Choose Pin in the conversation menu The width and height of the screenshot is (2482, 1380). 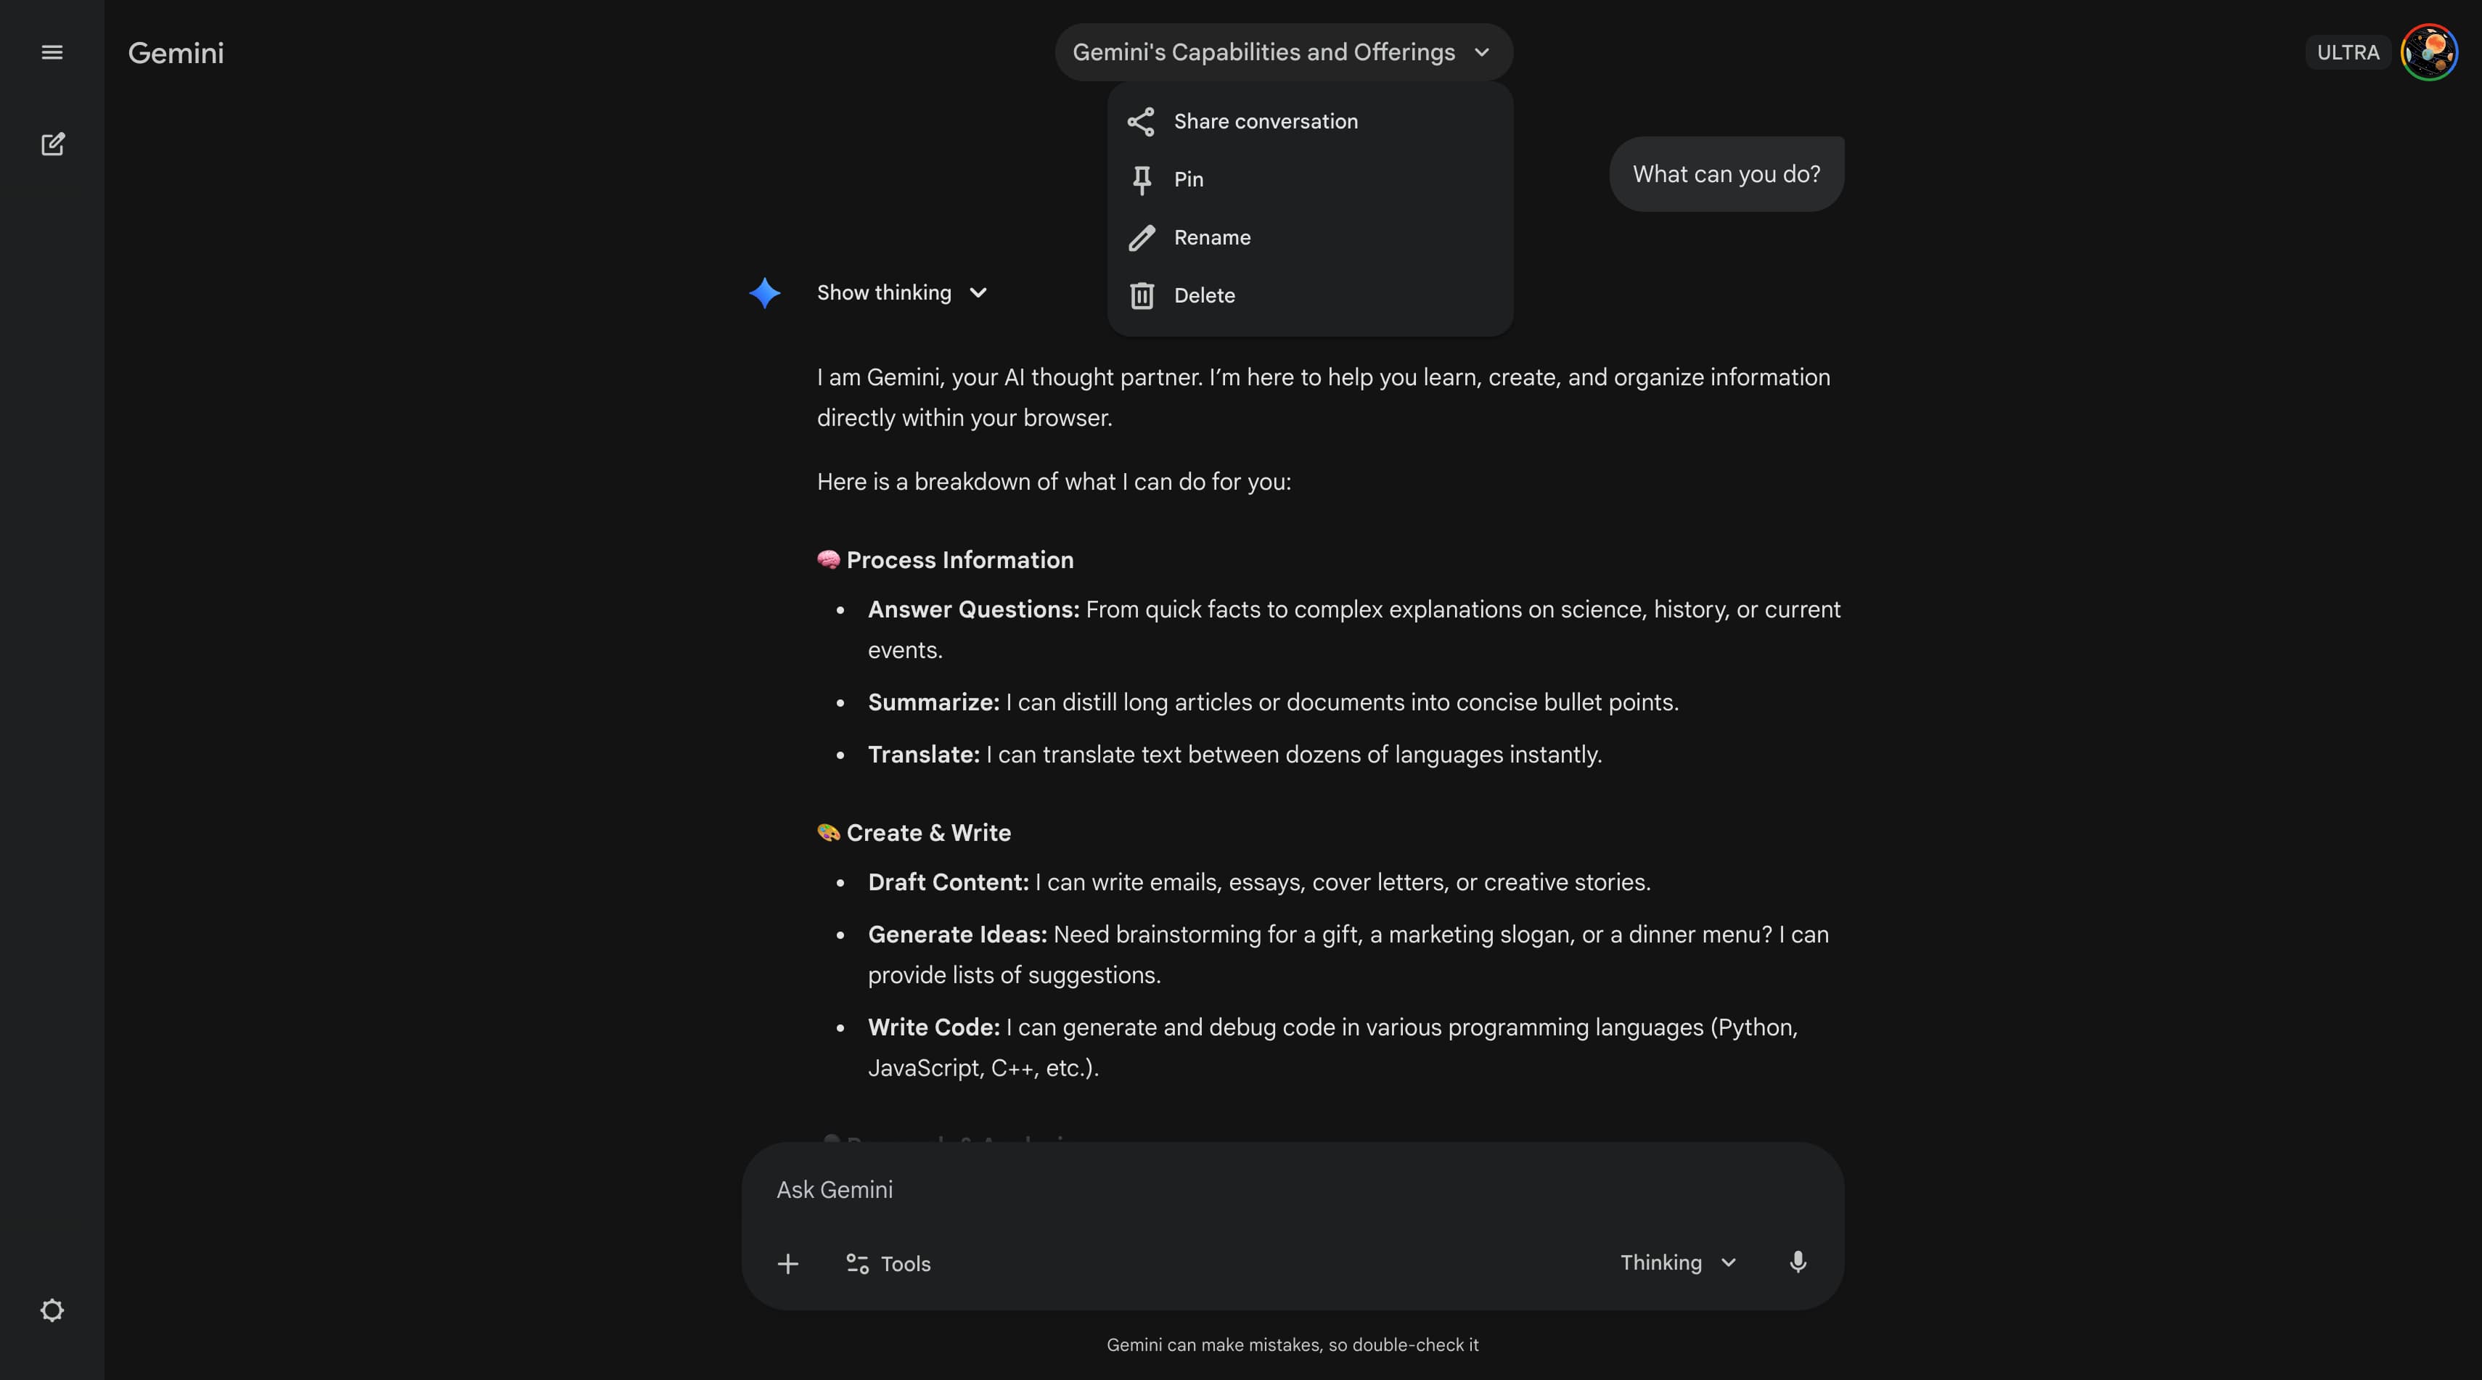[1188, 179]
